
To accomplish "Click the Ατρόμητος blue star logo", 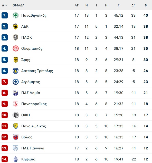I will (16, 82).
